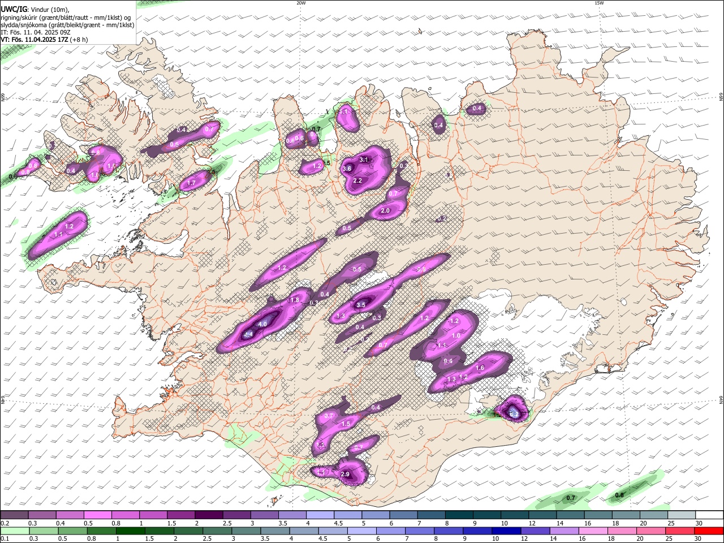Click the 'rigning/skúrir' legend description line

tap(66, 18)
